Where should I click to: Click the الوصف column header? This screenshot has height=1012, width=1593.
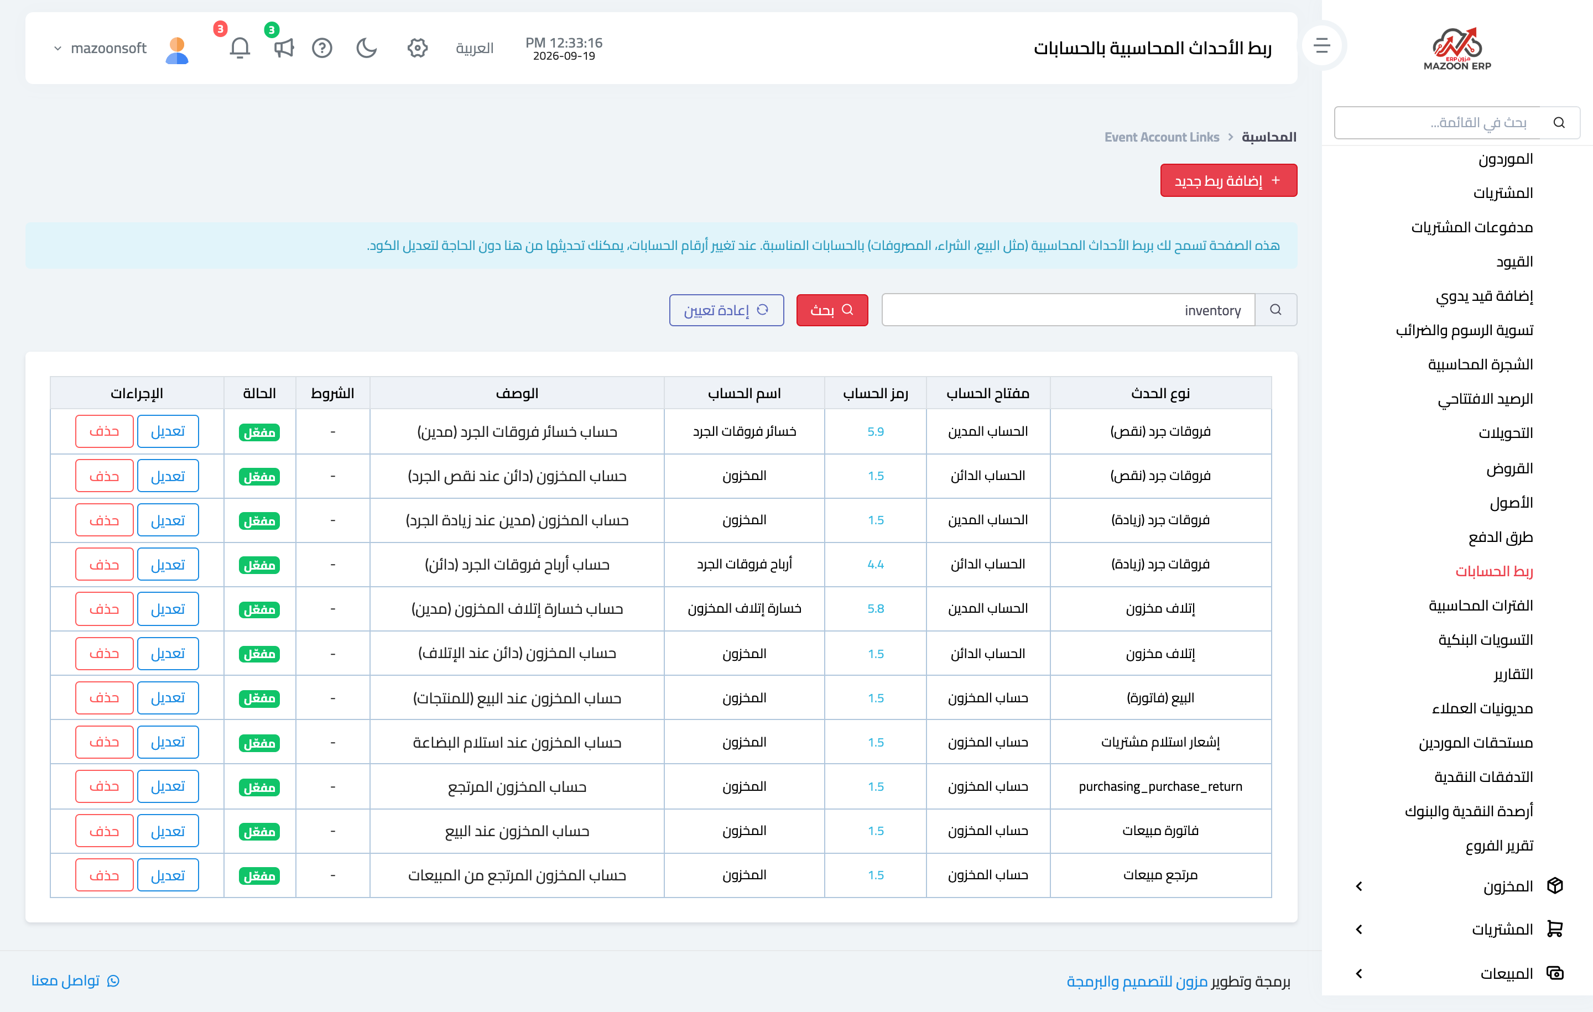click(x=517, y=394)
